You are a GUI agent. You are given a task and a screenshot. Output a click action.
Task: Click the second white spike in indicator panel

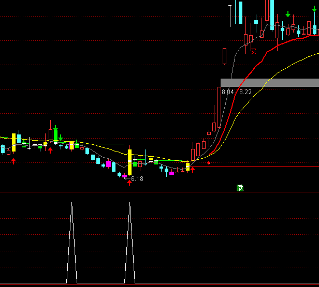coord(129,243)
